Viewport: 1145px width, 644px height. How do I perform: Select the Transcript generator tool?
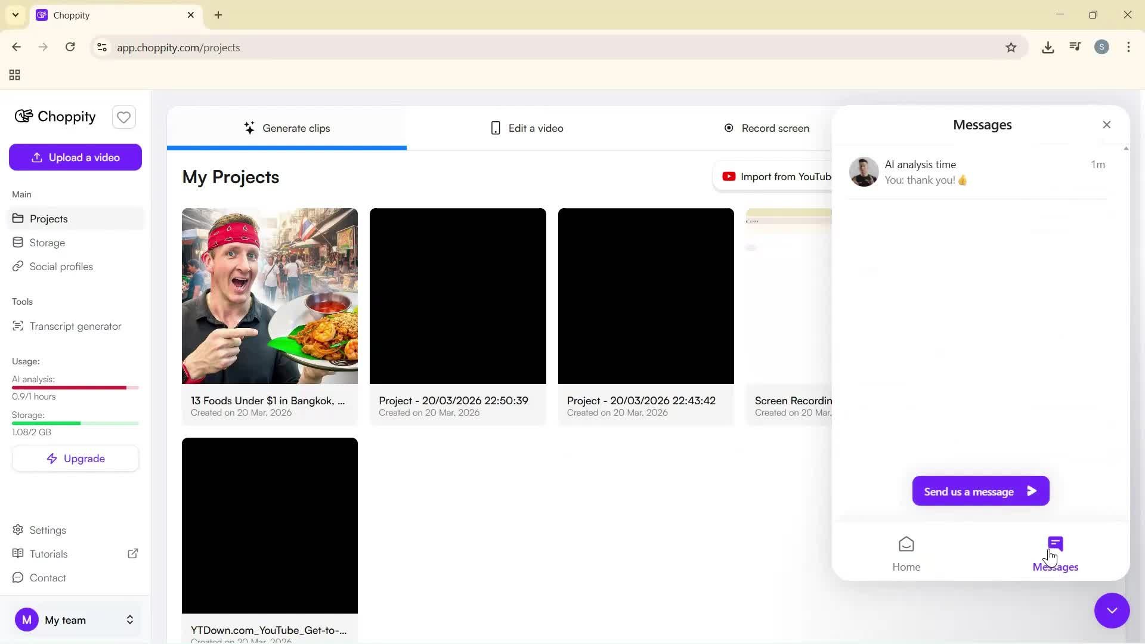(x=75, y=326)
